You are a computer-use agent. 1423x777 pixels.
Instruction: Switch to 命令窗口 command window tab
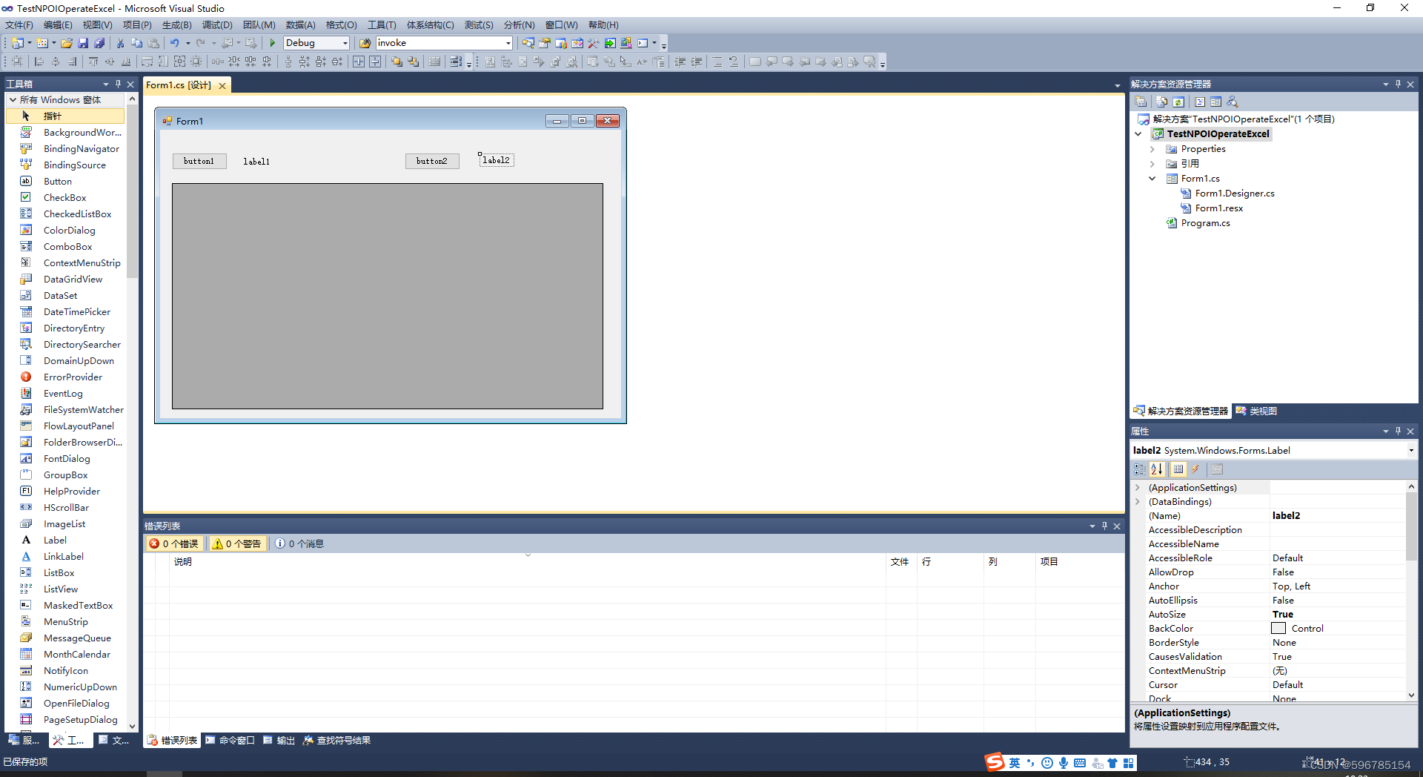(x=230, y=740)
